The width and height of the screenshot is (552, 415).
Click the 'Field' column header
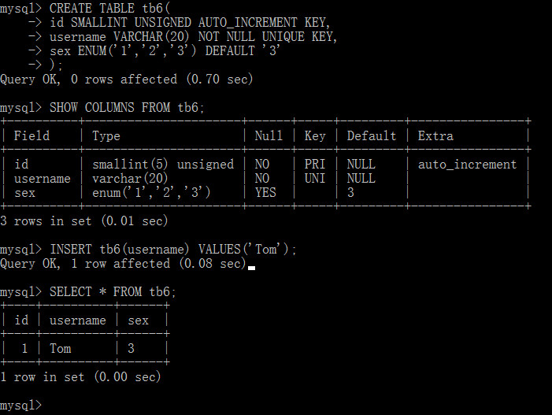31,136
